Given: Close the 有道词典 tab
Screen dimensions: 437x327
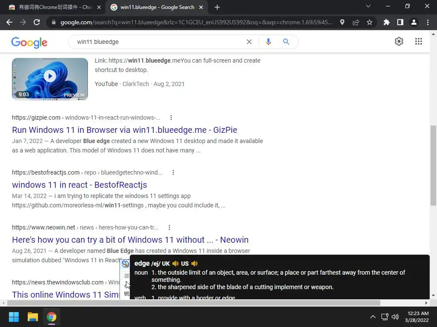Looking at the screenshot, I should (x=99, y=7).
